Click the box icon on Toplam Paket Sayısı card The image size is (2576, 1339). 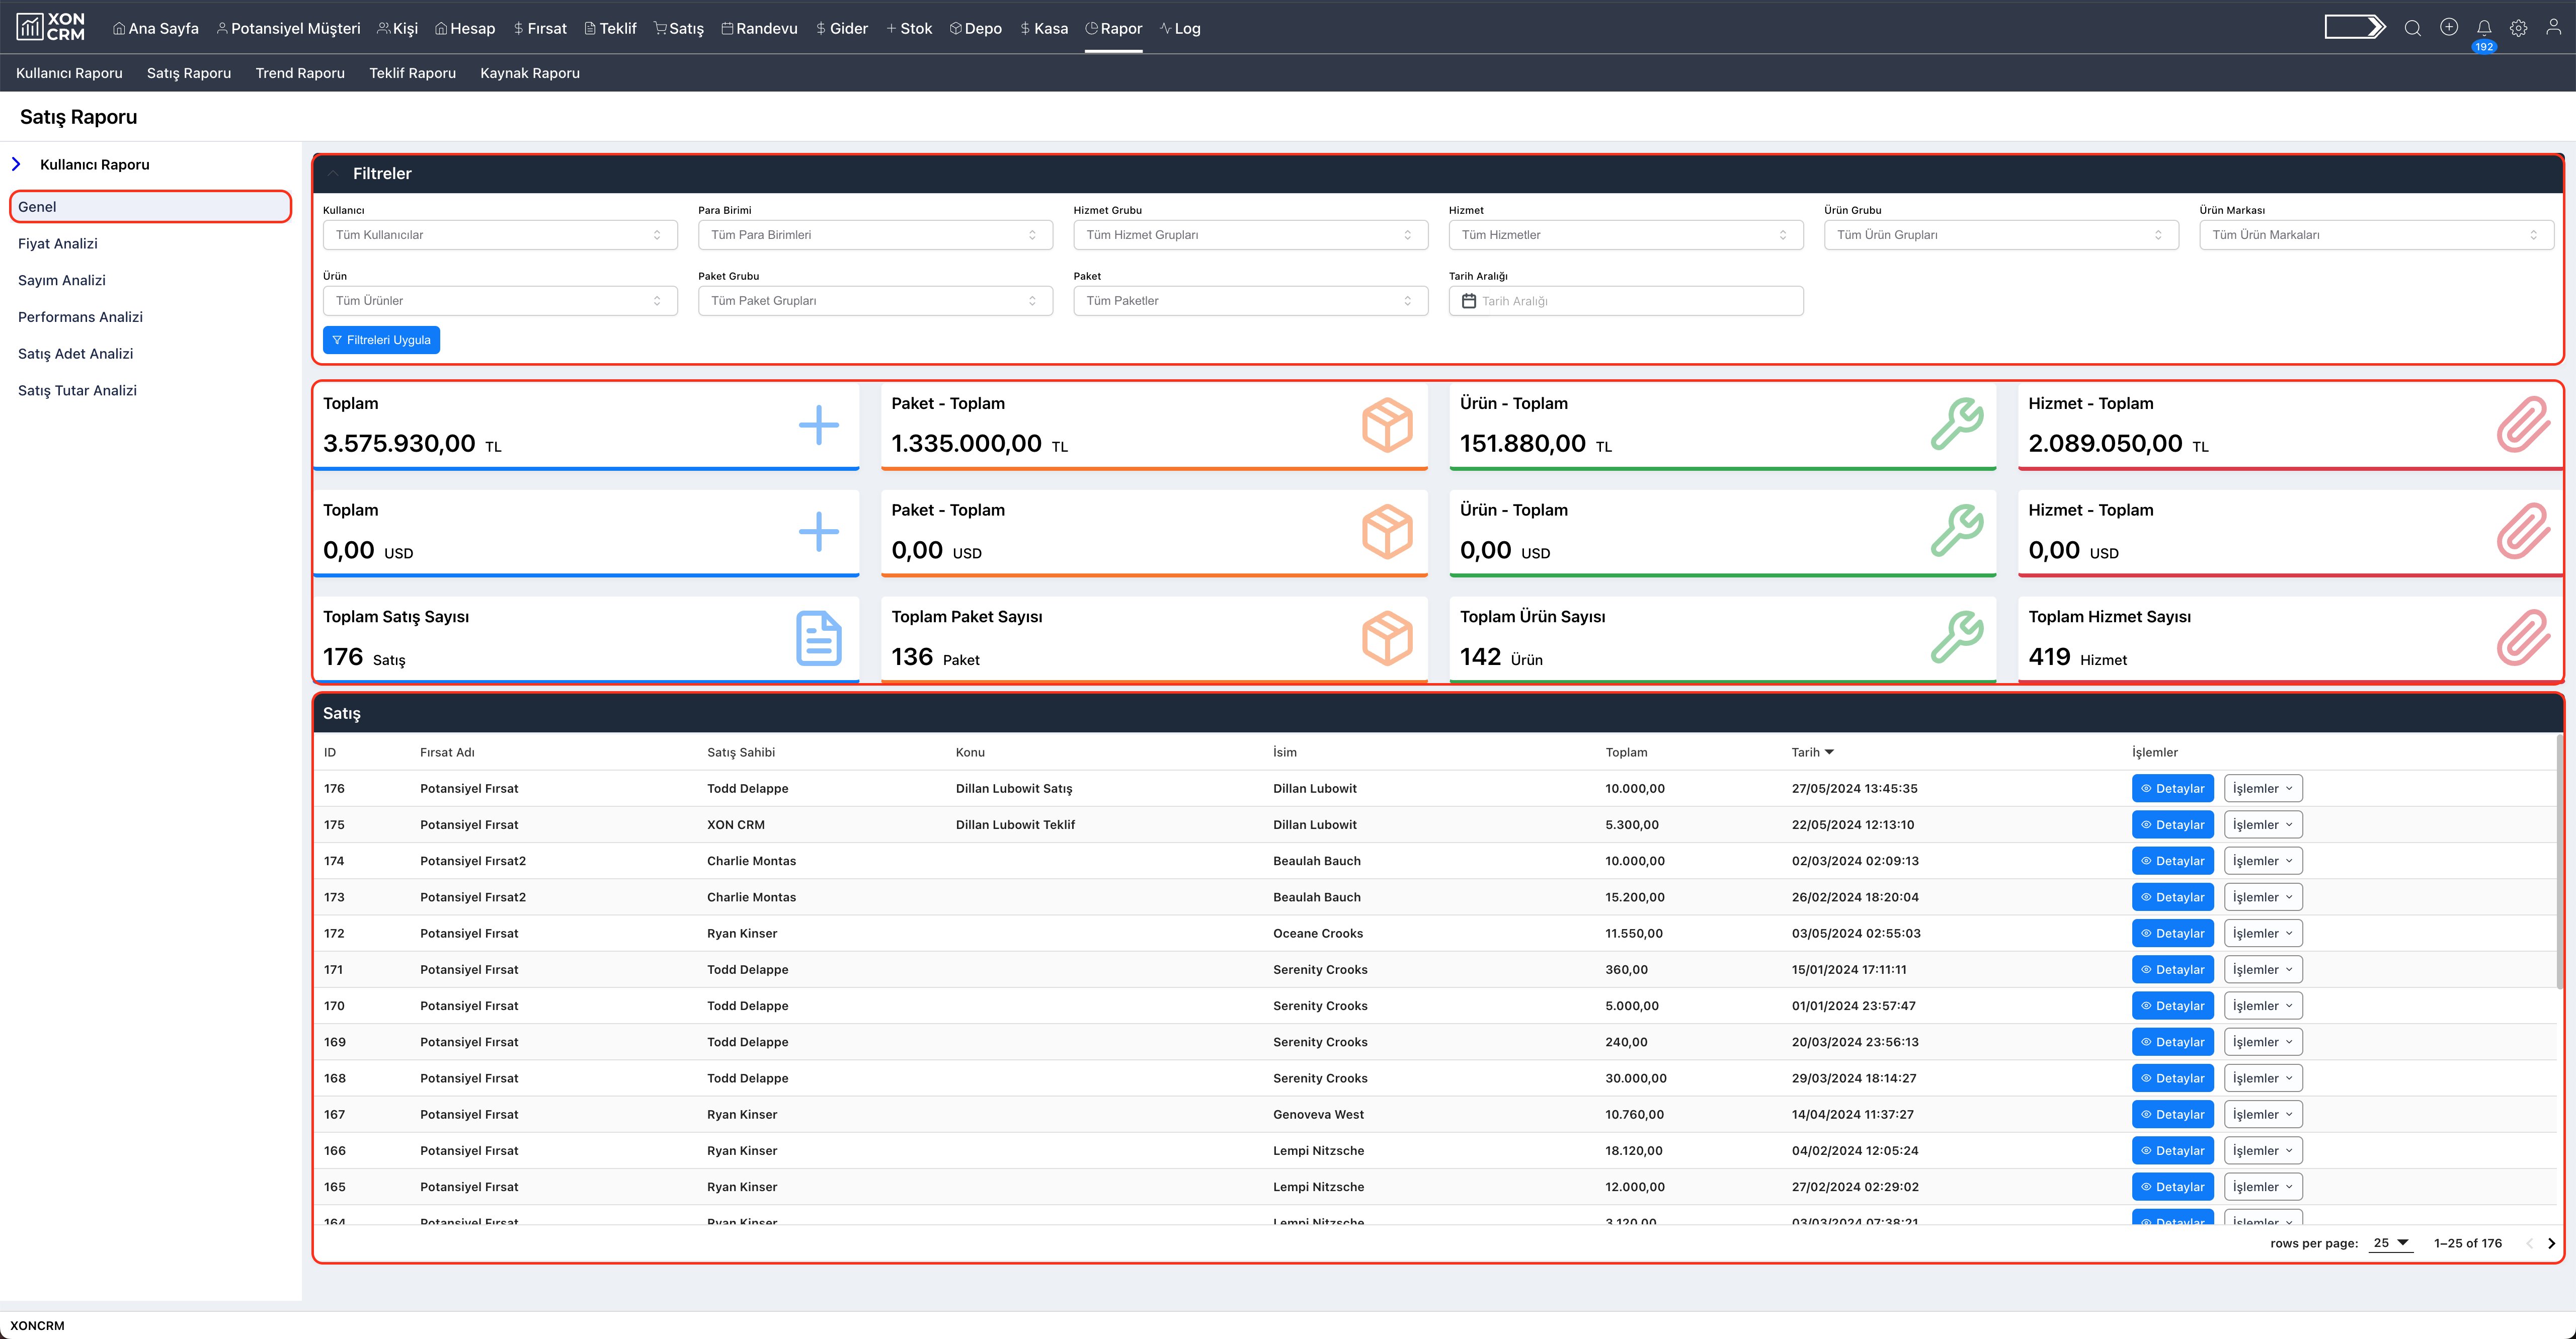pos(1387,638)
